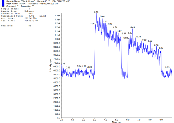Image resolution: width=174 pixels, height=123 pixels.
Task: Click the 8.02 peak label
Action: (x=150, y=41)
